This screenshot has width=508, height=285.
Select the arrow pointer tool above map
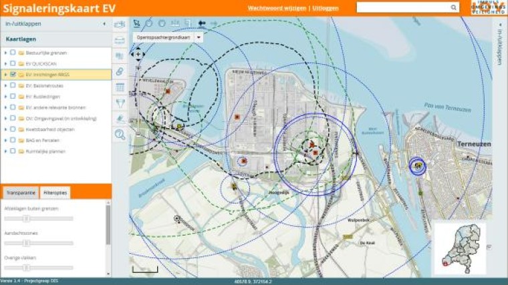[137, 23]
